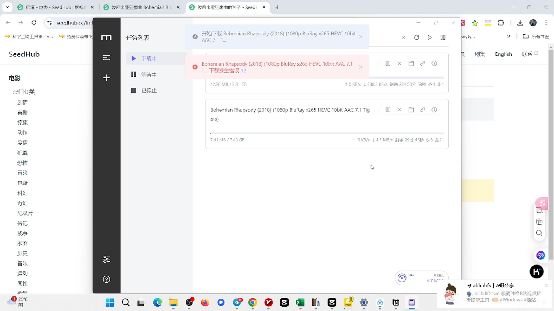This screenshot has height=311, width=554.
Task: Click the translate floating icon on page
Action: point(542,203)
